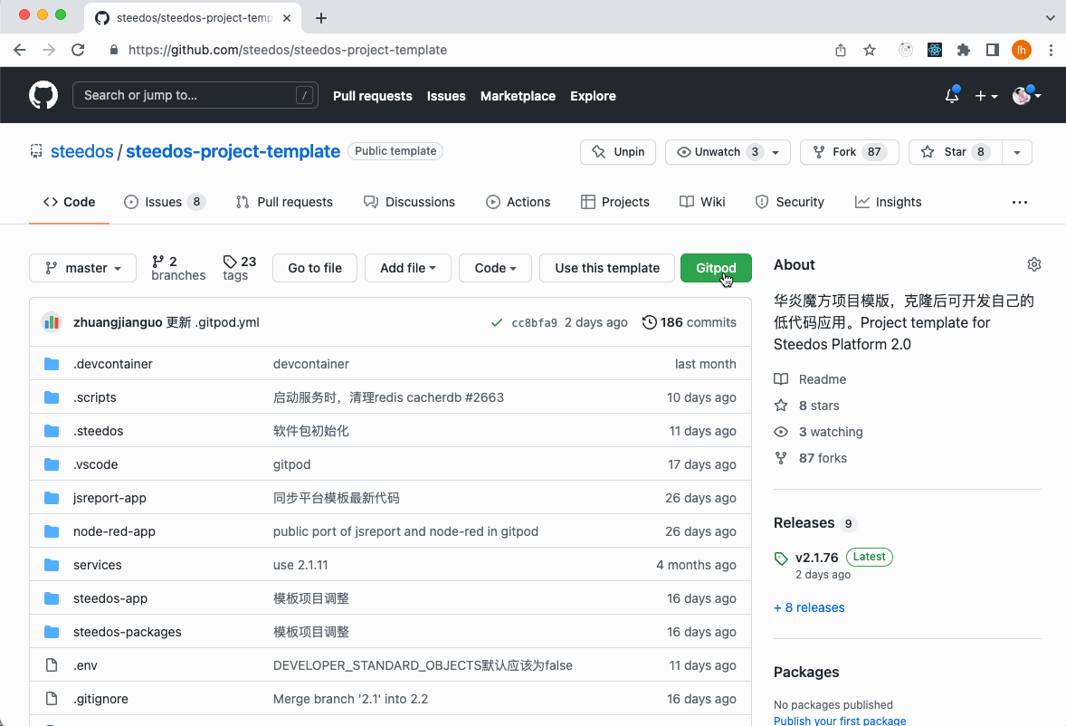The height and width of the screenshot is (726, 1066).
Task: Open the steedos owner link
Action: pyautogui.click(x=82, y=151)
